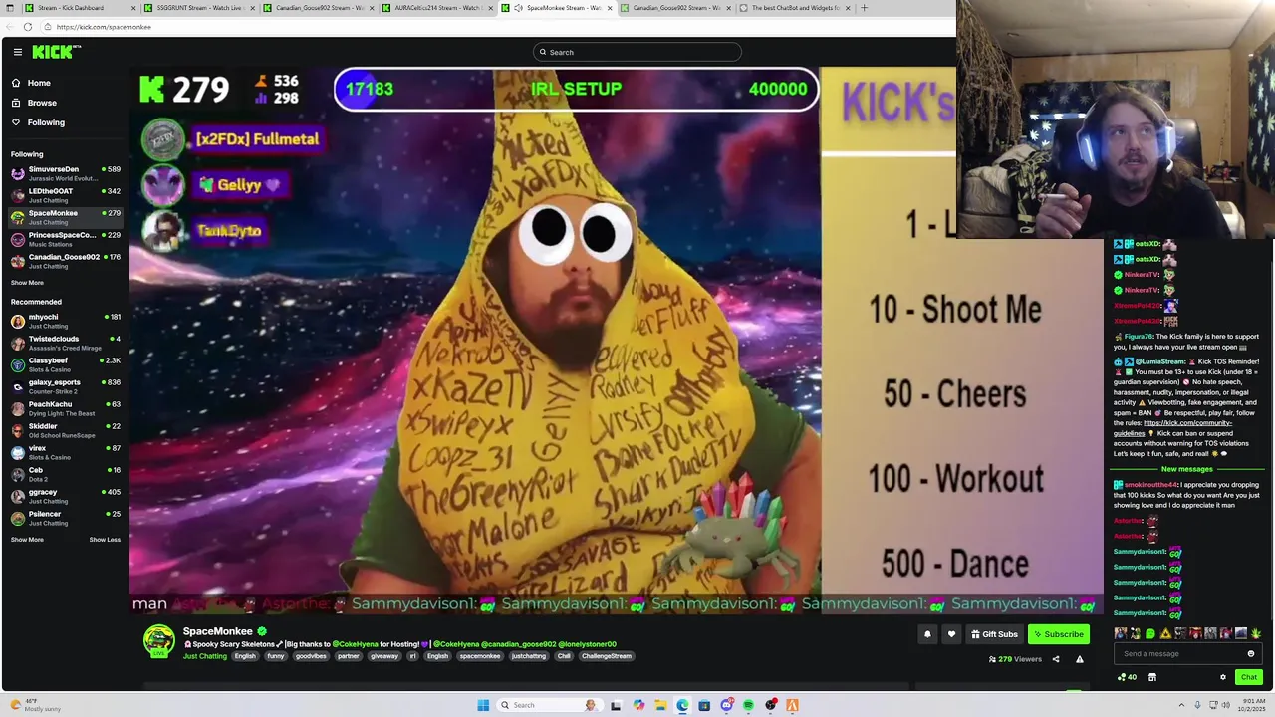Open SimuverseDen channel in Following
The width and height of the screenshot is (1275, 717).
[65, 173]
